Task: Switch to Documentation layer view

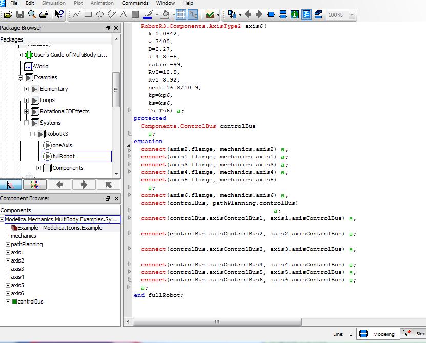Action: pyautogui.click(x=294, y=14)
